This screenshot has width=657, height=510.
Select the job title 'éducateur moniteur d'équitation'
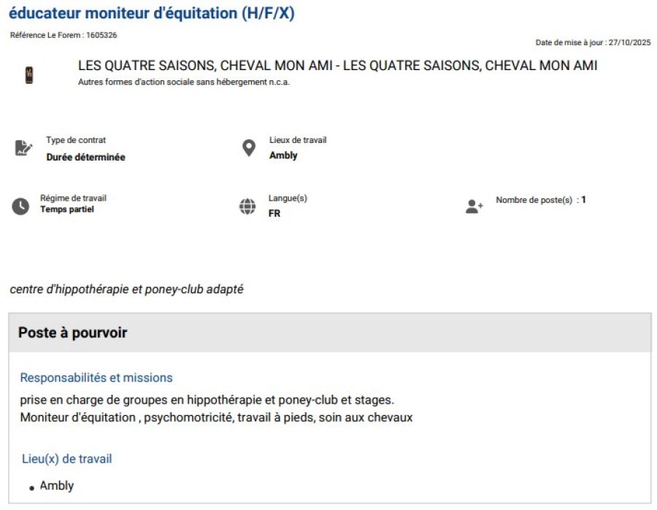point(152,13)
